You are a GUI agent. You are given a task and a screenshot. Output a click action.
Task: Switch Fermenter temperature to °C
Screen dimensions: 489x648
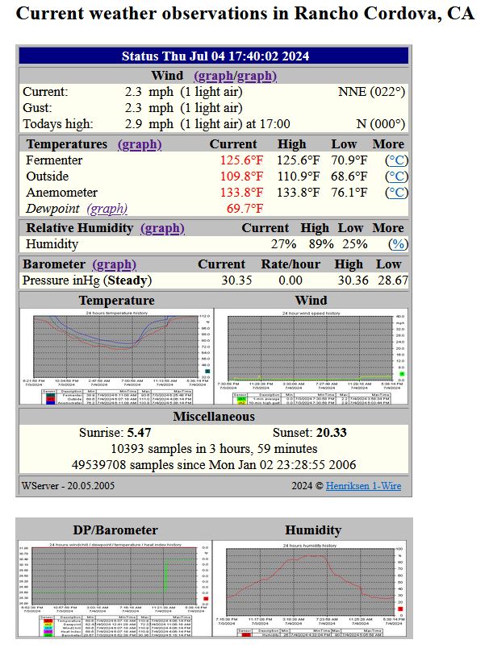coord(396,160)
